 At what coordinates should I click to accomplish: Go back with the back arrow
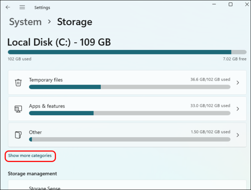click(8, 7)
